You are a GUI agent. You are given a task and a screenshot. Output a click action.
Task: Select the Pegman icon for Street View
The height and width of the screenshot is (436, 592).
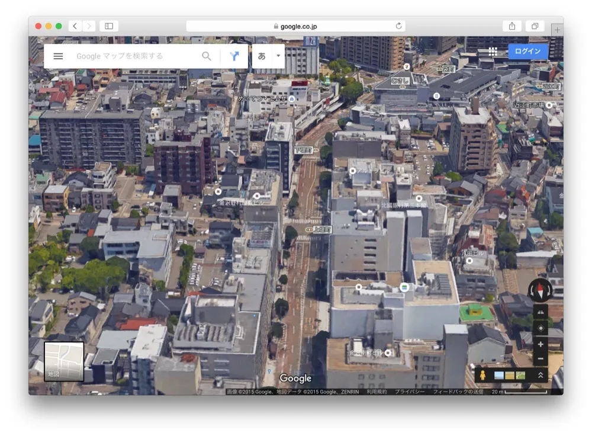click(485, 374)
